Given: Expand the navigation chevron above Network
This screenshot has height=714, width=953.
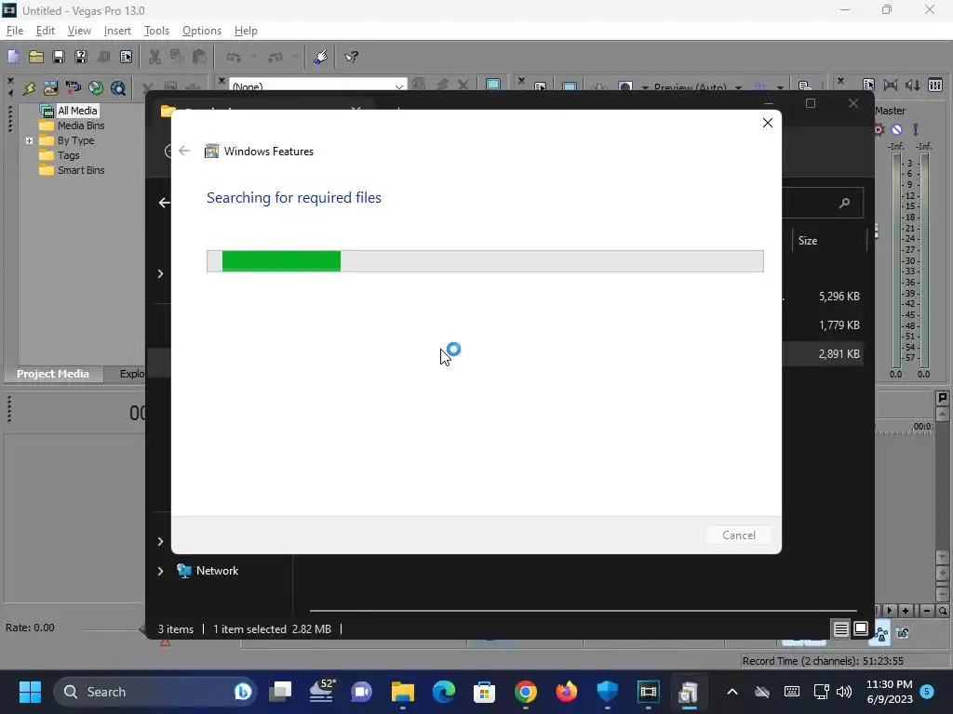Looking at the screenshot, I should coord(160,541).
